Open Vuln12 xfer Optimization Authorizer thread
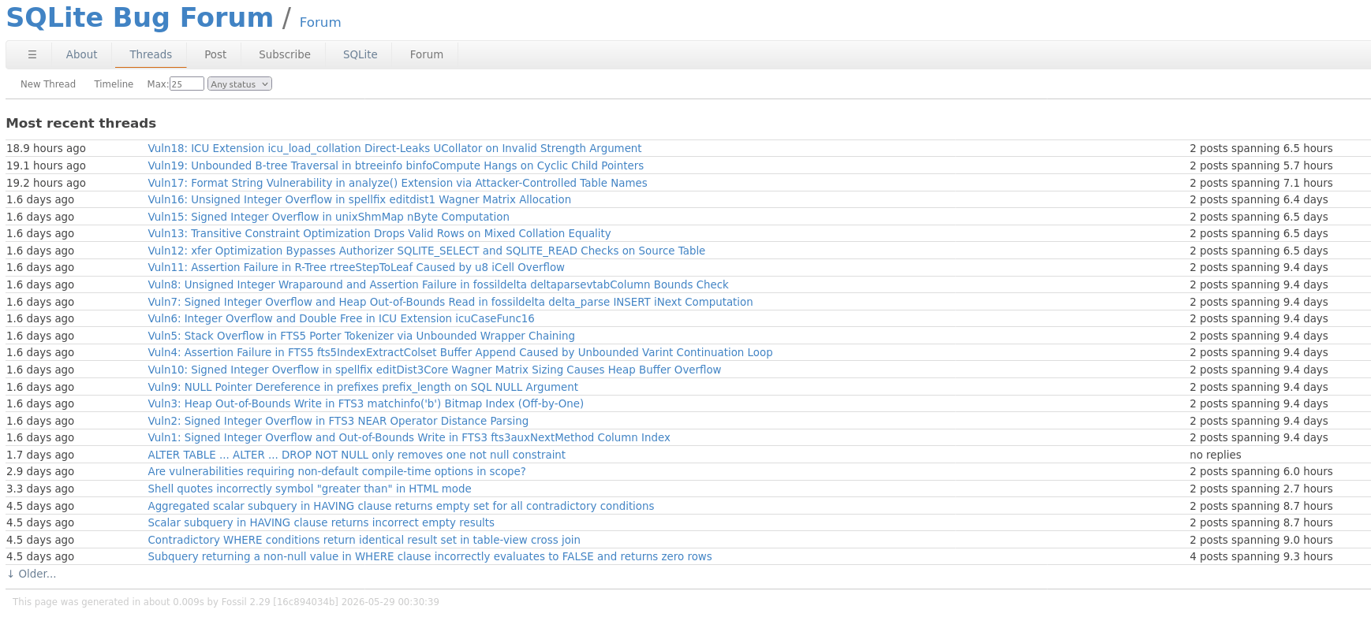1371x617 pixels. pos(427,251)
